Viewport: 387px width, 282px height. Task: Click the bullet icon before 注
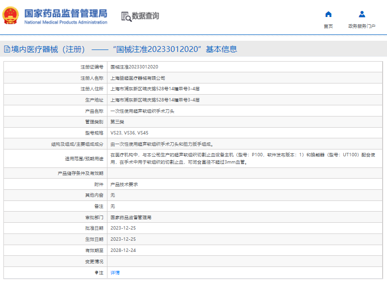tap(96, 273)
